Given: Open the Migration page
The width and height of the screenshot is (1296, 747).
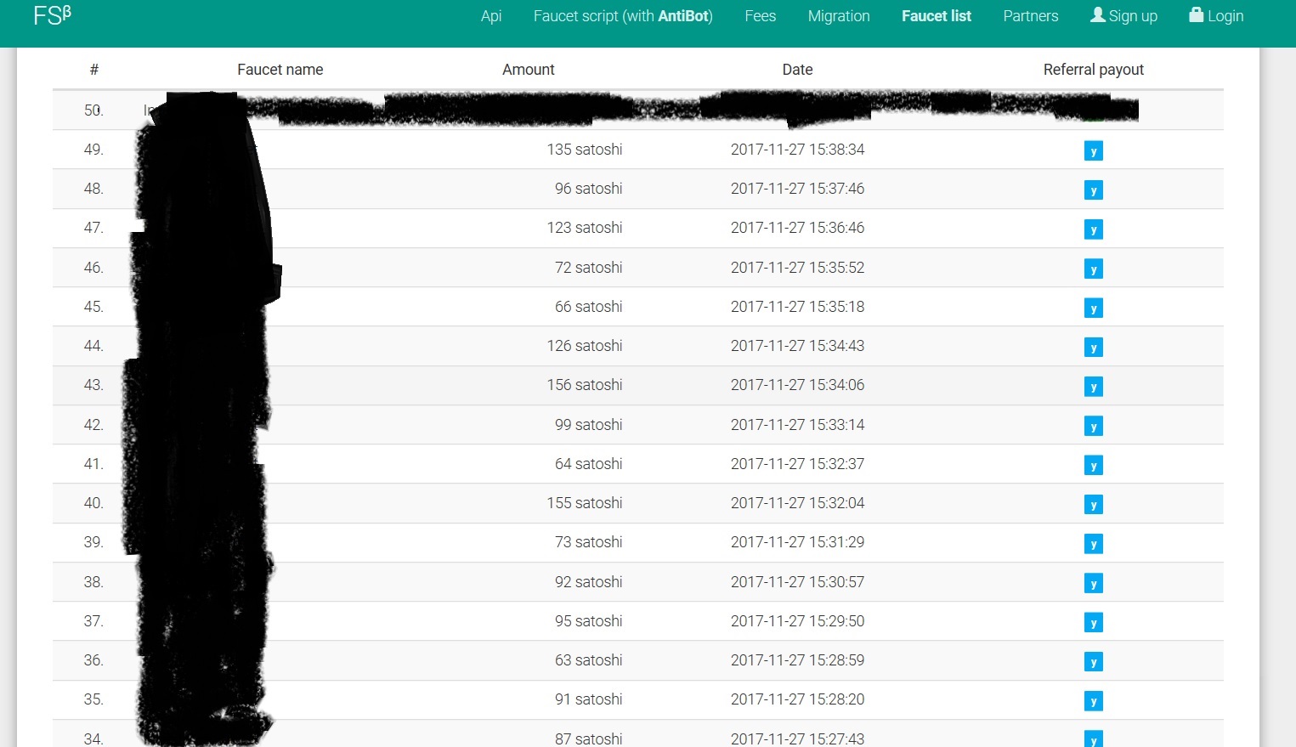Looking at the screenshot, I should coord(839,16).
